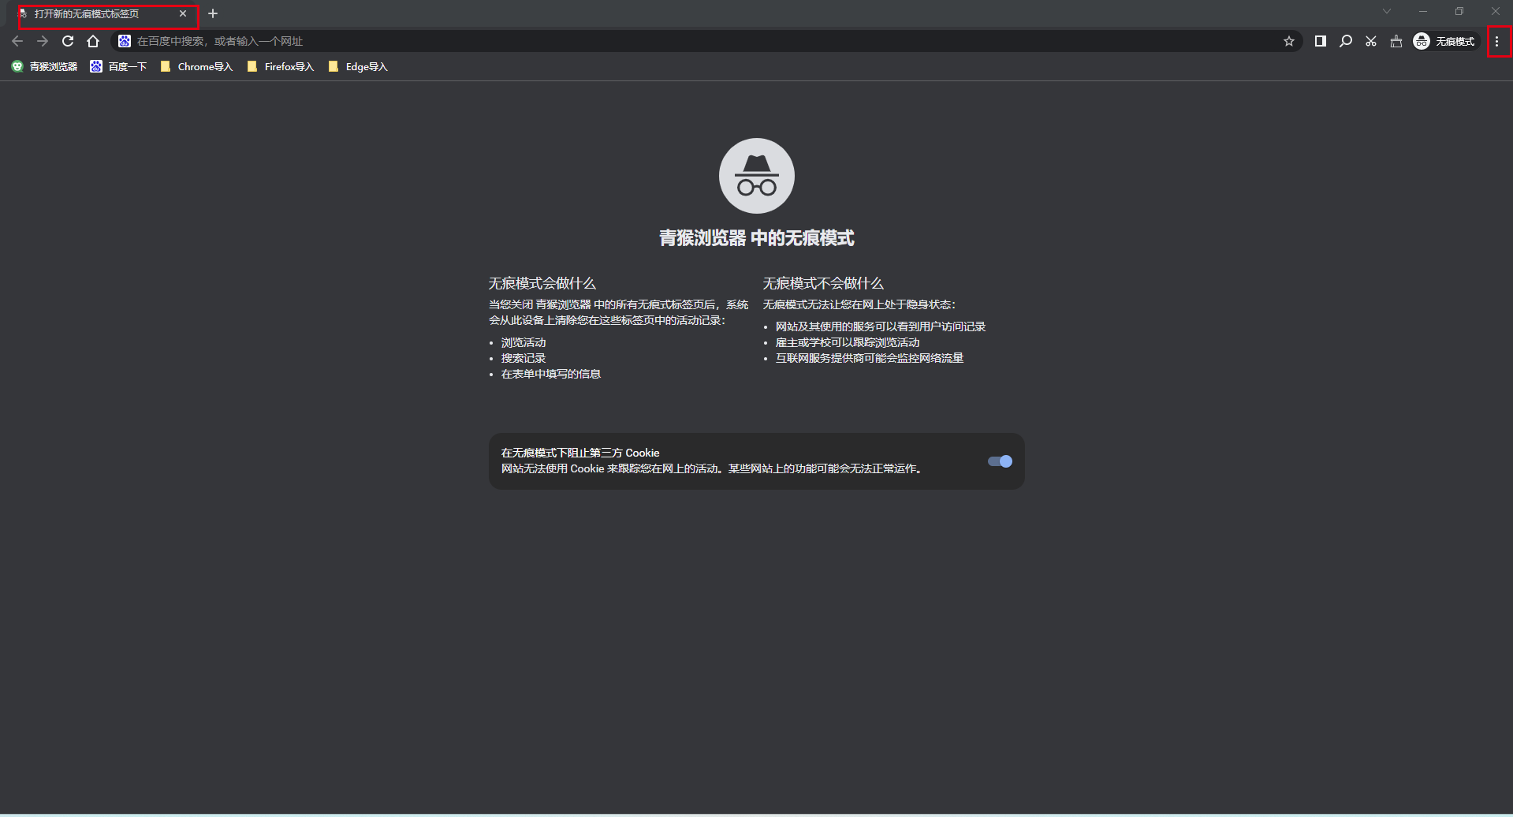Viewport: 1513px width, 817px height.
Task: Click the 无痕模式 incognito badge
Action: coord(1444,41)
